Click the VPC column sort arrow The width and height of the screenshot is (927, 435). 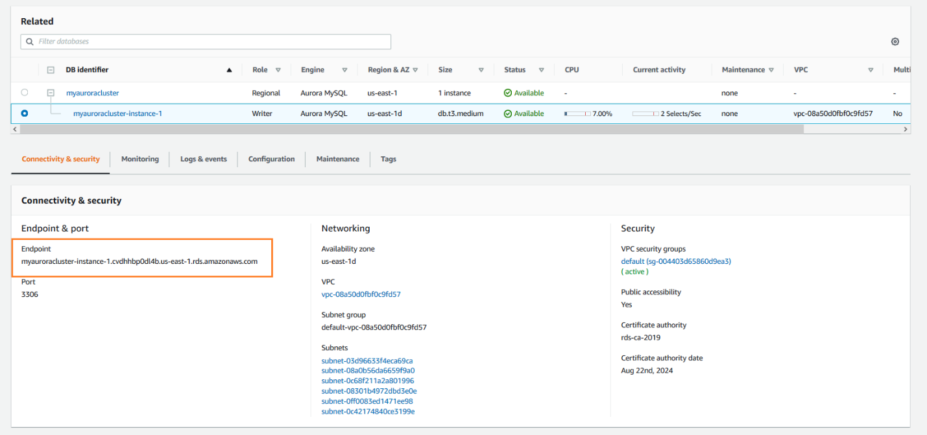[871, 70]
